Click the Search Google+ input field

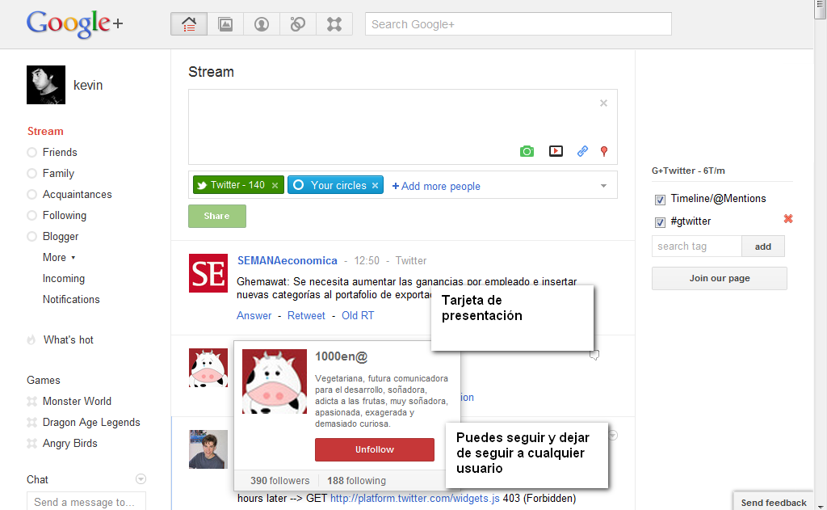(x=518, y=24)
